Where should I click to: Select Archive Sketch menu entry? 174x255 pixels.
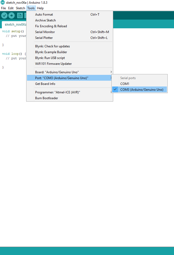click(70, 20)
